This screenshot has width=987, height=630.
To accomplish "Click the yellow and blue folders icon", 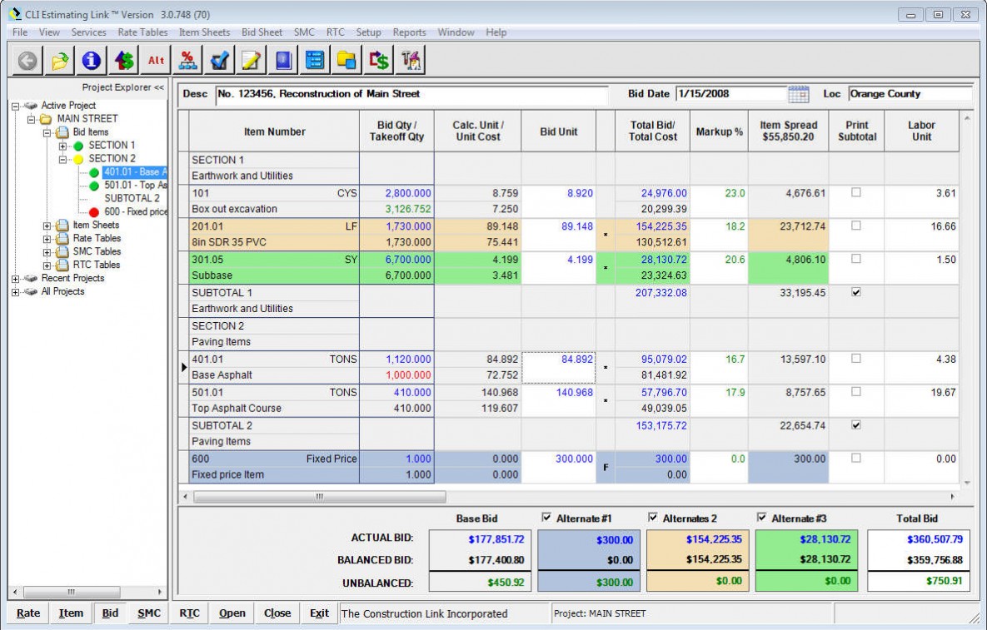I will click(x=346, y=61).
